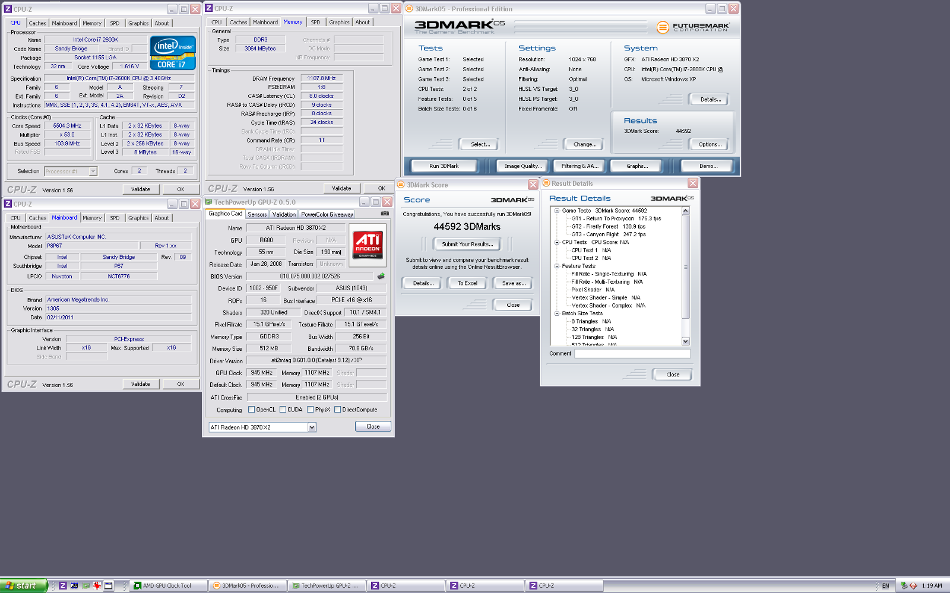Click the Filtering & AA... button

click(579, 166)
